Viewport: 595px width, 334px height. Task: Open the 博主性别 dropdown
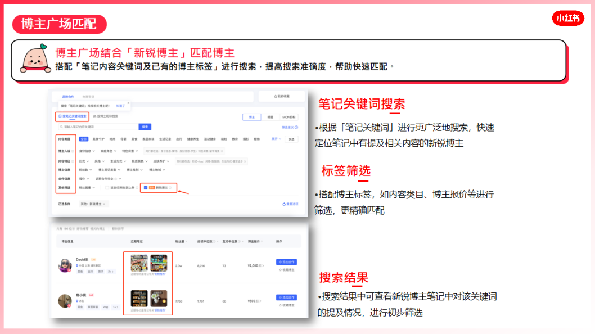(135, 170)
